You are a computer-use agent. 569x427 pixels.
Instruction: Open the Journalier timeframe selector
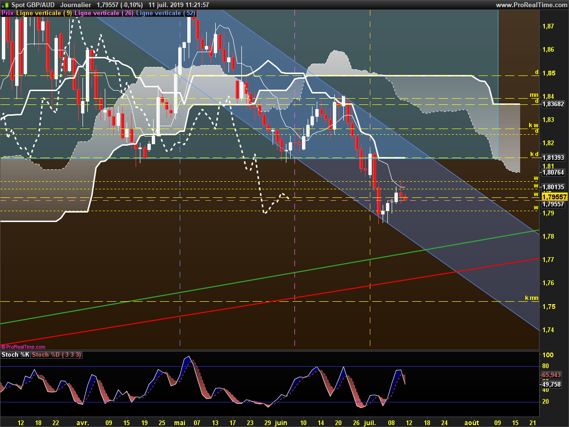point(75,5)
